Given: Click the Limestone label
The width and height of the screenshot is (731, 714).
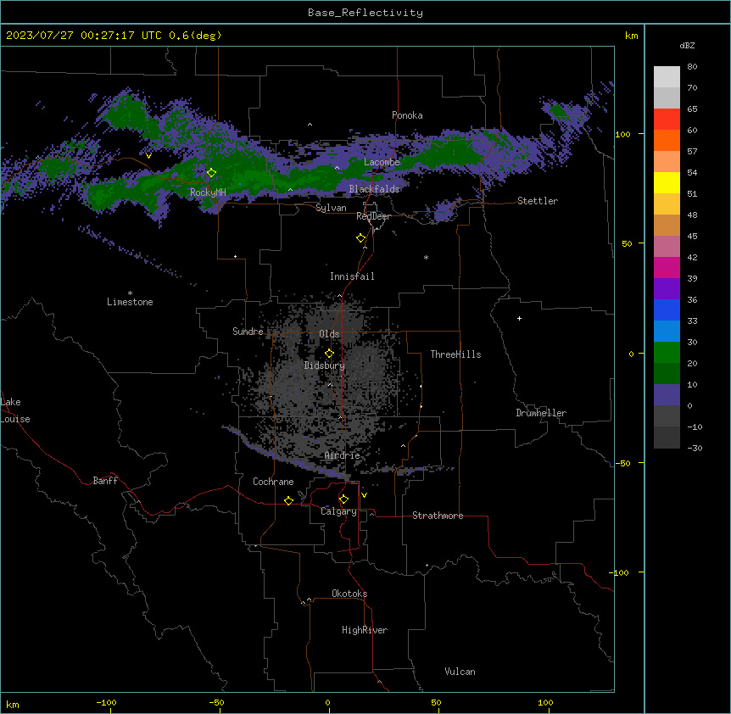Looking at the screenshot, I should [x=130, y=302].
